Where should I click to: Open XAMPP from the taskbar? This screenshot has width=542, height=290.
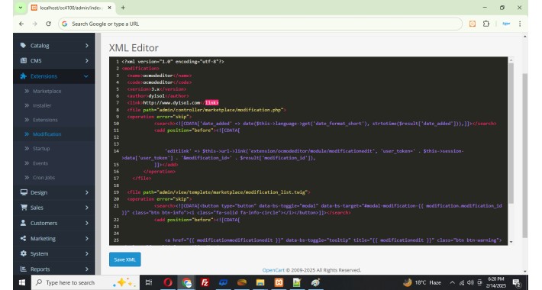click(x=279, y=282)
